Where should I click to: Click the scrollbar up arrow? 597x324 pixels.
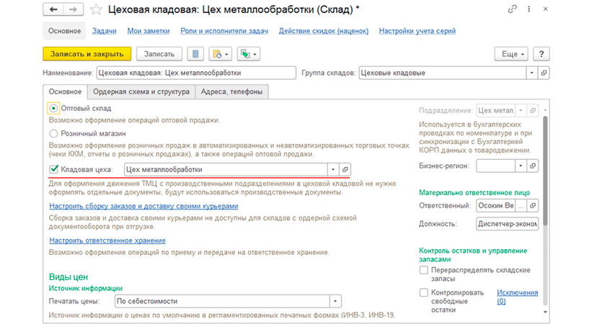pos(545,110)
